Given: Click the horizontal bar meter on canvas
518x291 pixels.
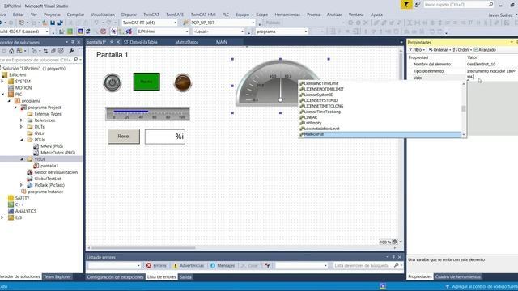Looking at the screenshot, I should (147, 114).
